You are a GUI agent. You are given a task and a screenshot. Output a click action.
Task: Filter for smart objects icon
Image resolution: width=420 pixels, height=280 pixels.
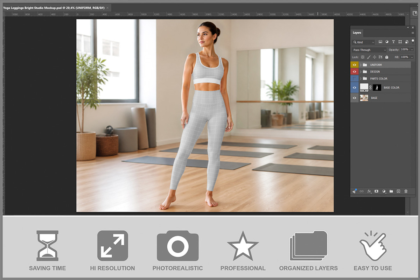pyautogui.click(x=406, y=42)
